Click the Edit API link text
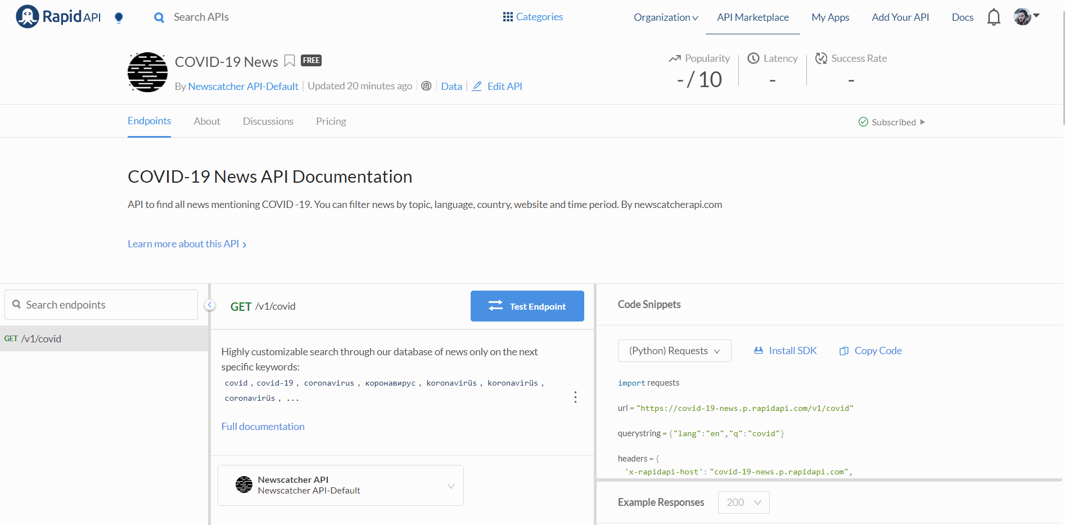Screen dimensions: 1065x525 pyautogui.click(x=504, y=86)
